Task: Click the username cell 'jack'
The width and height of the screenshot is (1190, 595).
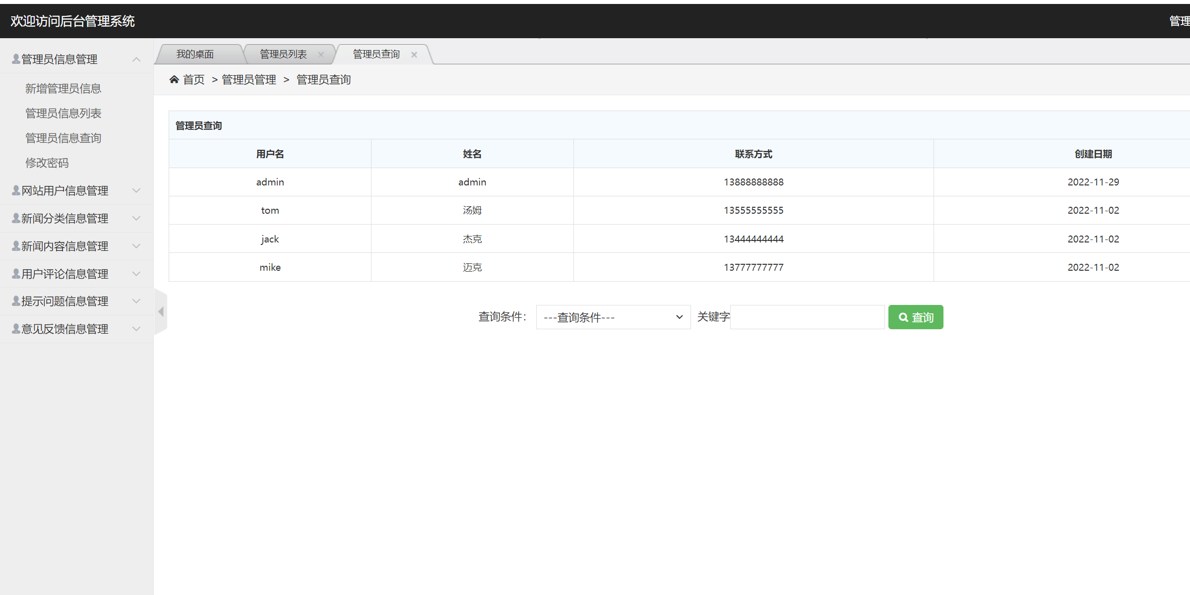Action: [270, 239]
